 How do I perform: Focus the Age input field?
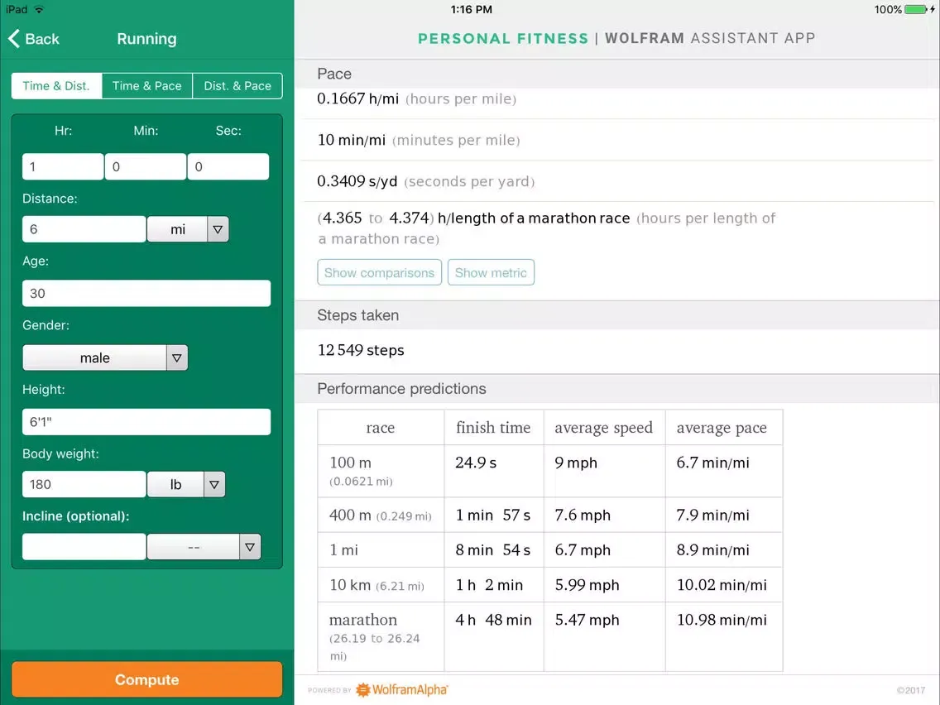[147, 293]
